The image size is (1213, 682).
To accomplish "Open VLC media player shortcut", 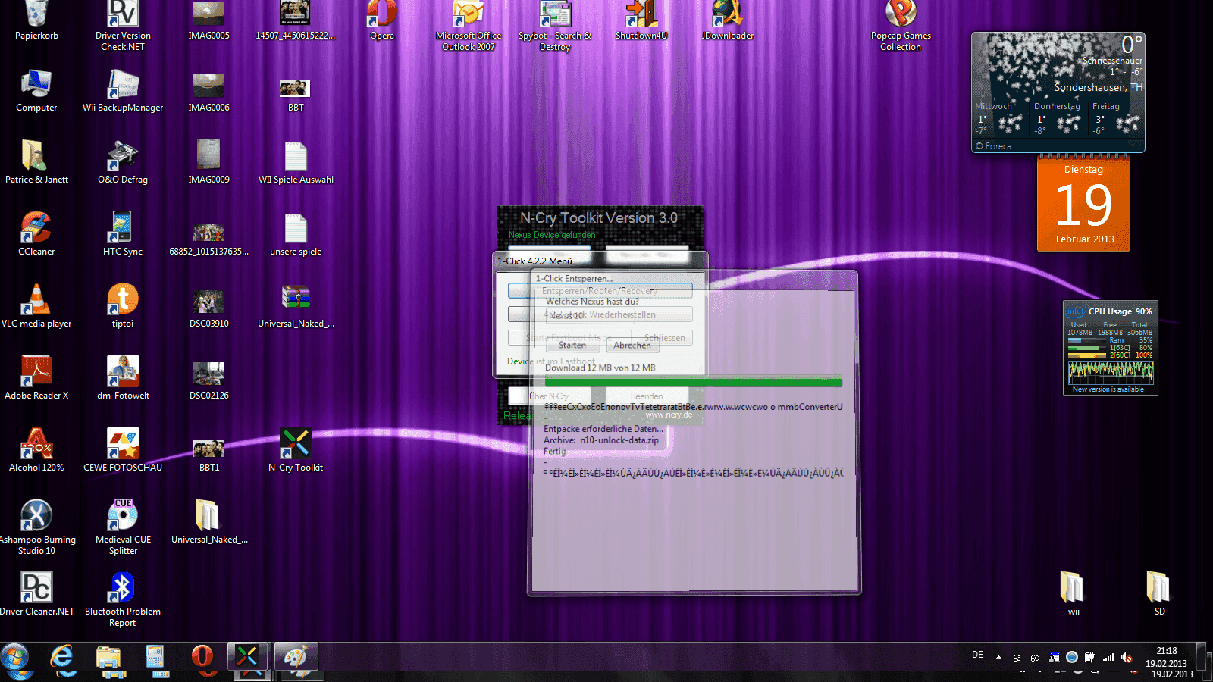I will pyautogui.click(x=36, y=299).
